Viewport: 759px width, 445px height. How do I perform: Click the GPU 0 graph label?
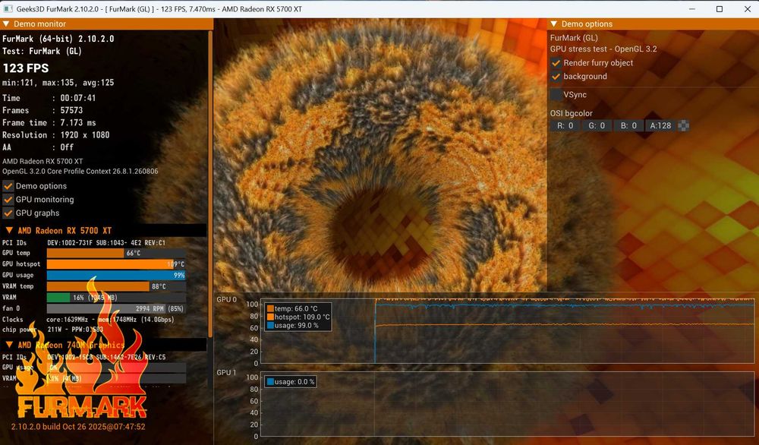point(226,300)
